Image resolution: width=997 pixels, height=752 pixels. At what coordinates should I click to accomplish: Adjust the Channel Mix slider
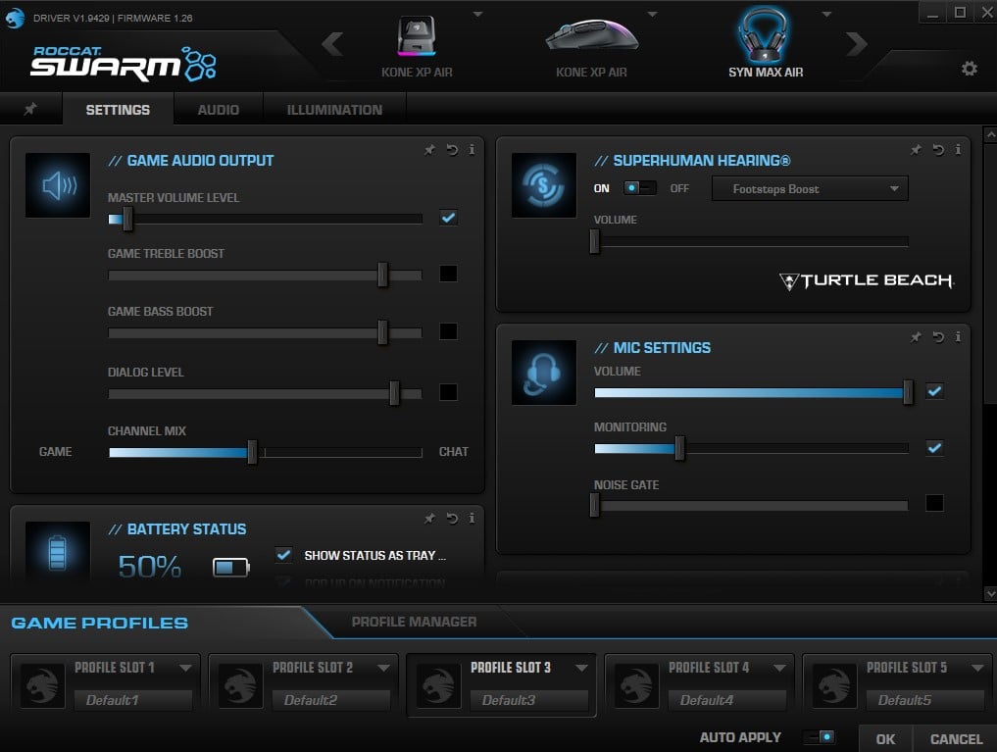click(x=252, y=453)
